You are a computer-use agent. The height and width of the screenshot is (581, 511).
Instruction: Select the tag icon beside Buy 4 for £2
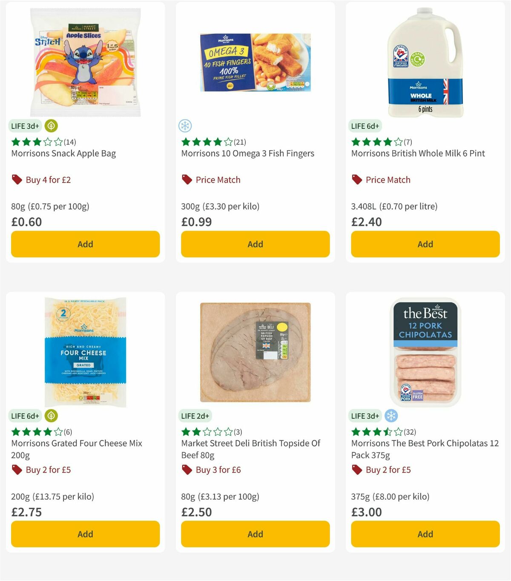pos(17,180)
